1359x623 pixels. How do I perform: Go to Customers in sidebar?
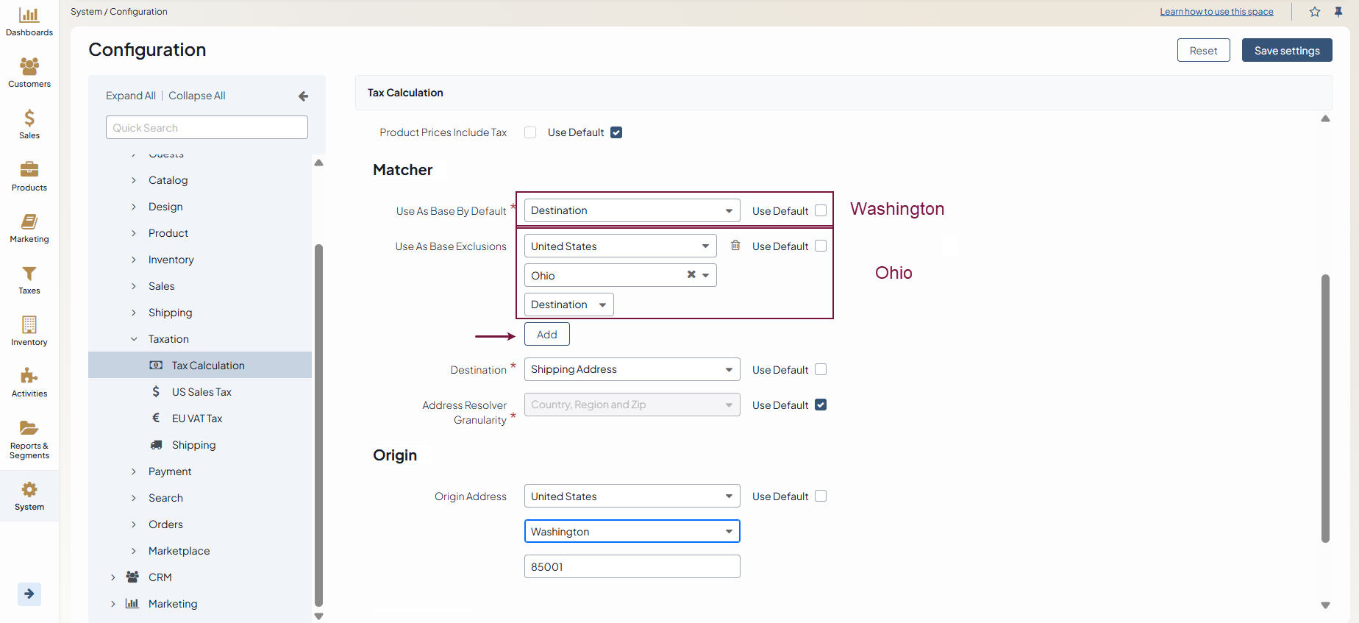coord(29,67)
